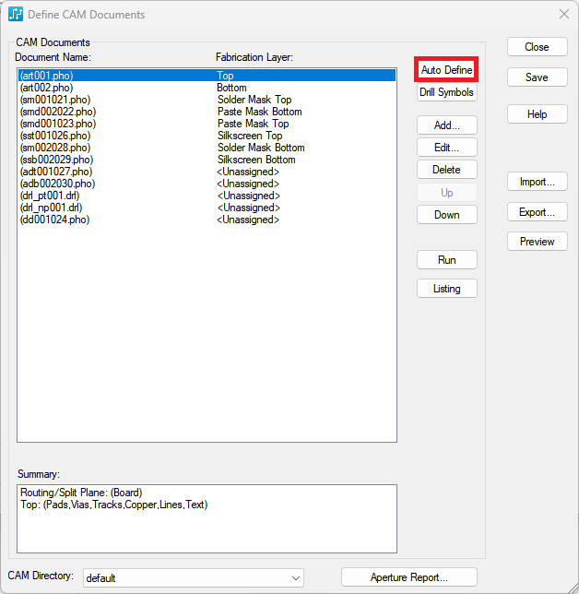Click the Close button in the dialog
The height and width of the screenshot is (594, 579).
pyautogui.click(x=537, y=47)
